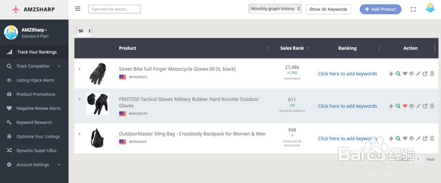Delete the OutdoorMaster Sling Bag product
Image resolution: width=441 pixels, height=183 pixels.
(x=432, y=139)
